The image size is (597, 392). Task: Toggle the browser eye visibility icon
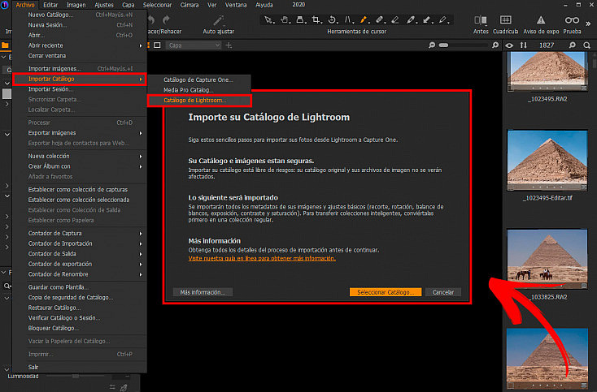pos(509,45)
